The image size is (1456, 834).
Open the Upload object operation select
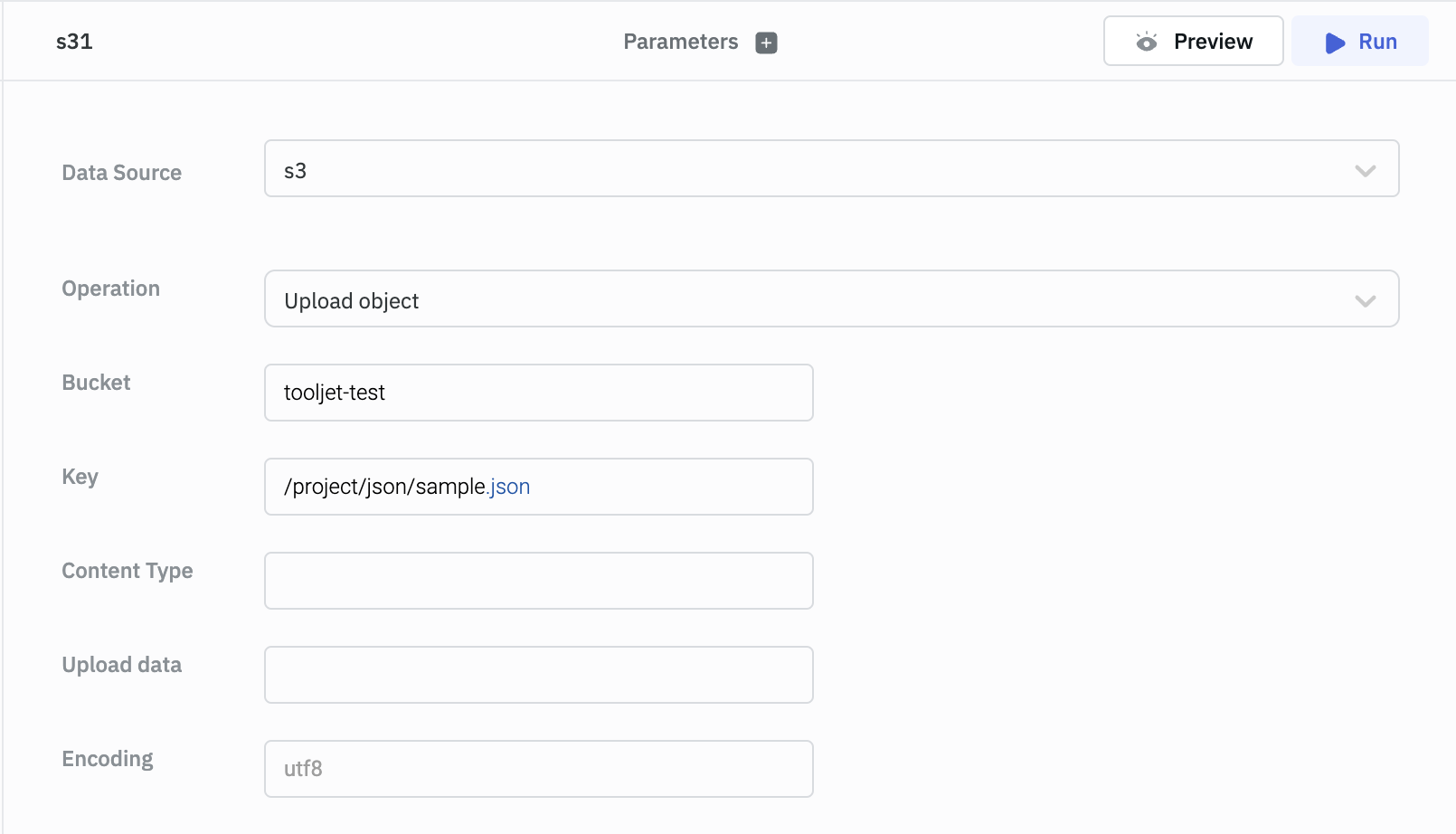pyautogui.click(x=814, y=299)
